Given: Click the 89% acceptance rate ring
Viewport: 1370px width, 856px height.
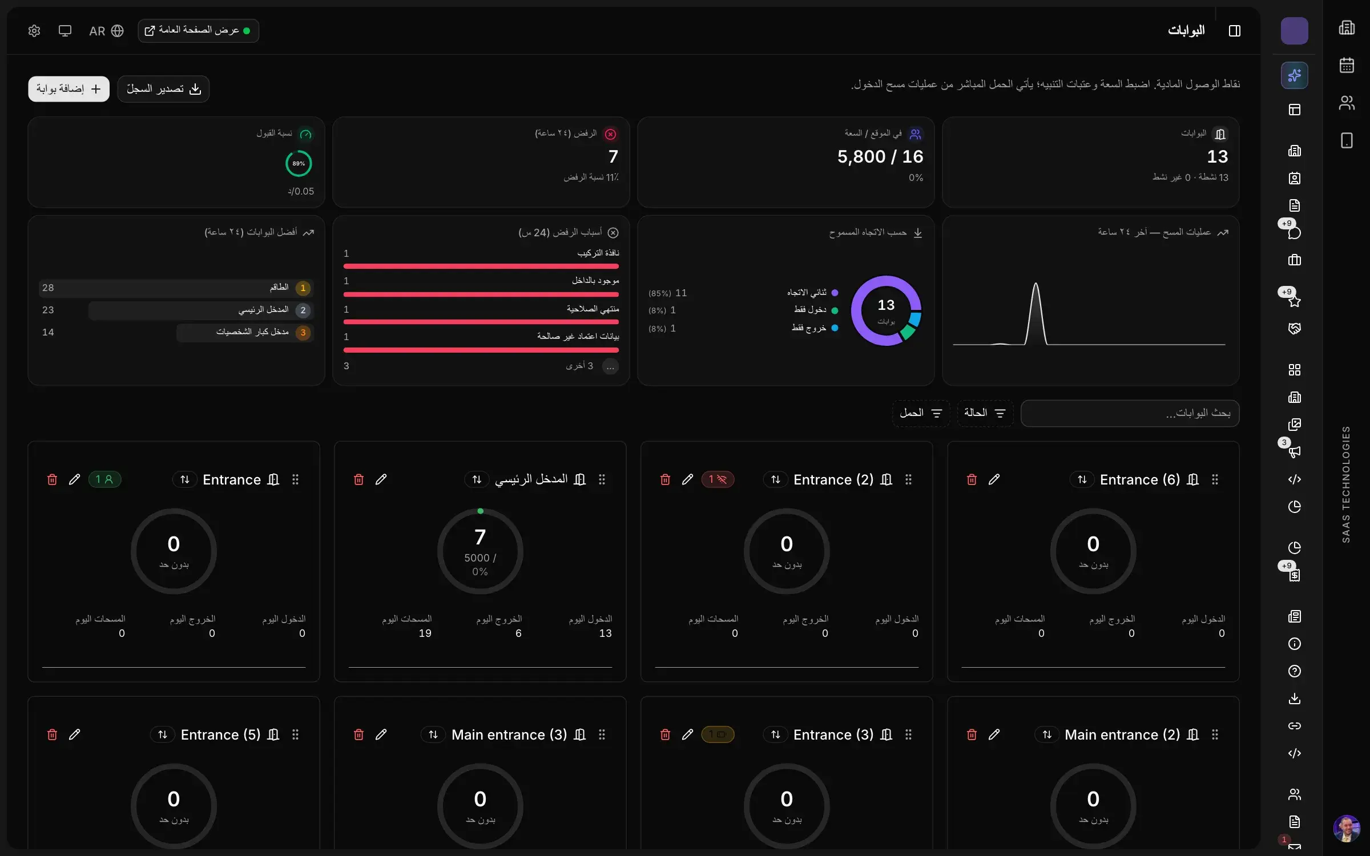Looking at the screenshot, I should coord(299,164).
